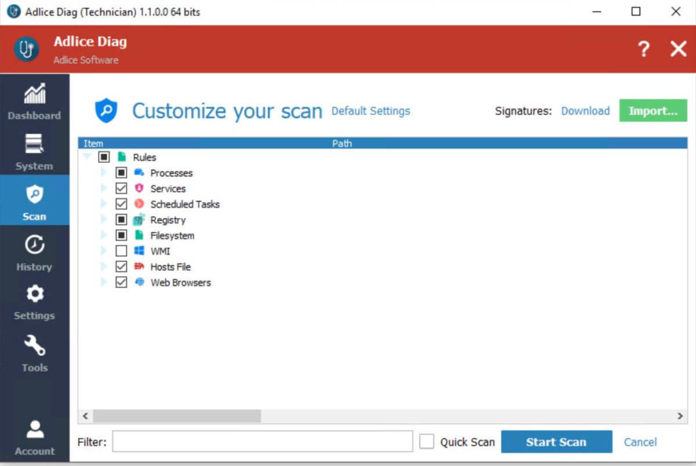The width and height of the screenshot is (696, 466).
Task: Click the Default Settings link
Action: [370, 111]
